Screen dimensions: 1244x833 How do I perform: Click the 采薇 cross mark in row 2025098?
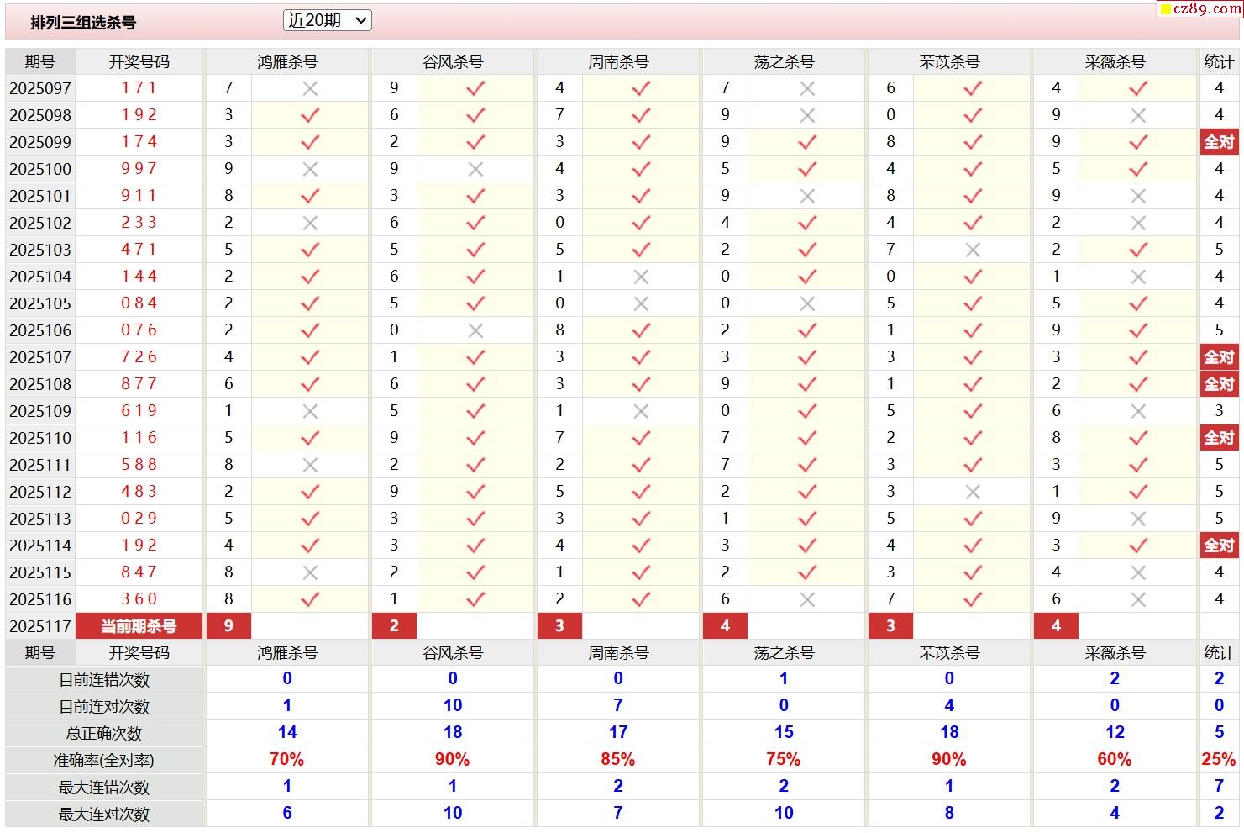[x=1138, y=115]
